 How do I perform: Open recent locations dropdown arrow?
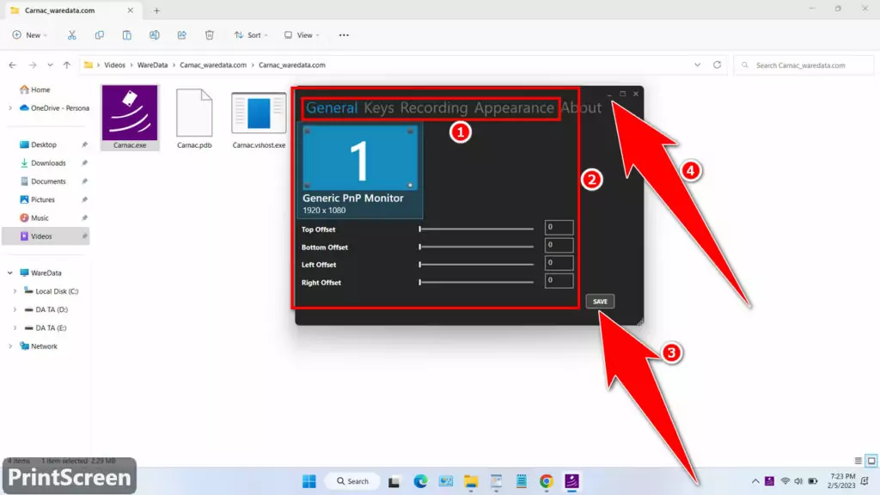[50, 65]
